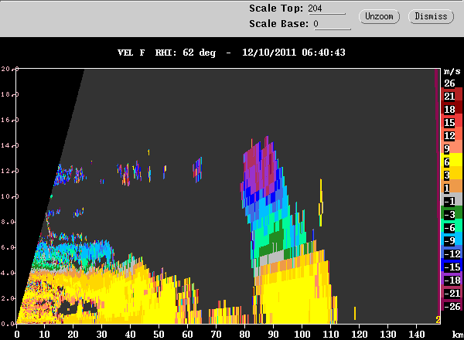
Task: Click the 10.0 height axis tick label
Action: point(9,196)
